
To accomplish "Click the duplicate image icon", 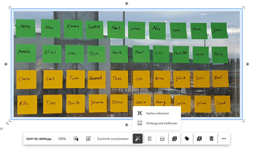I will pos(199,138).
